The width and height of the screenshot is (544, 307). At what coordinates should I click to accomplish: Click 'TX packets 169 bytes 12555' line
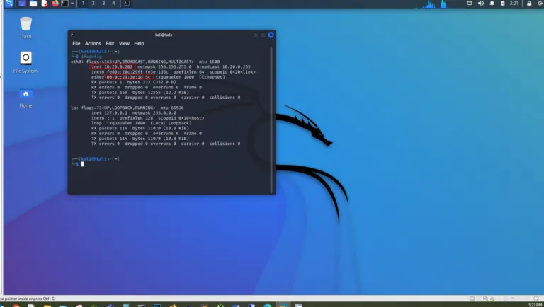point(140,93)
